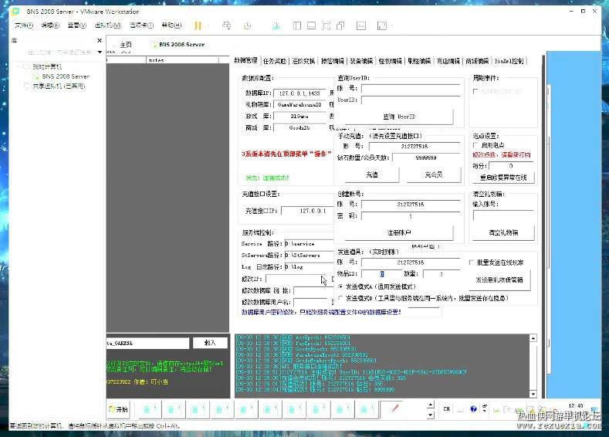609x437 pixels.
Task: Click the Unity mode toolbar icon
Action: click(x=340, y=25)
